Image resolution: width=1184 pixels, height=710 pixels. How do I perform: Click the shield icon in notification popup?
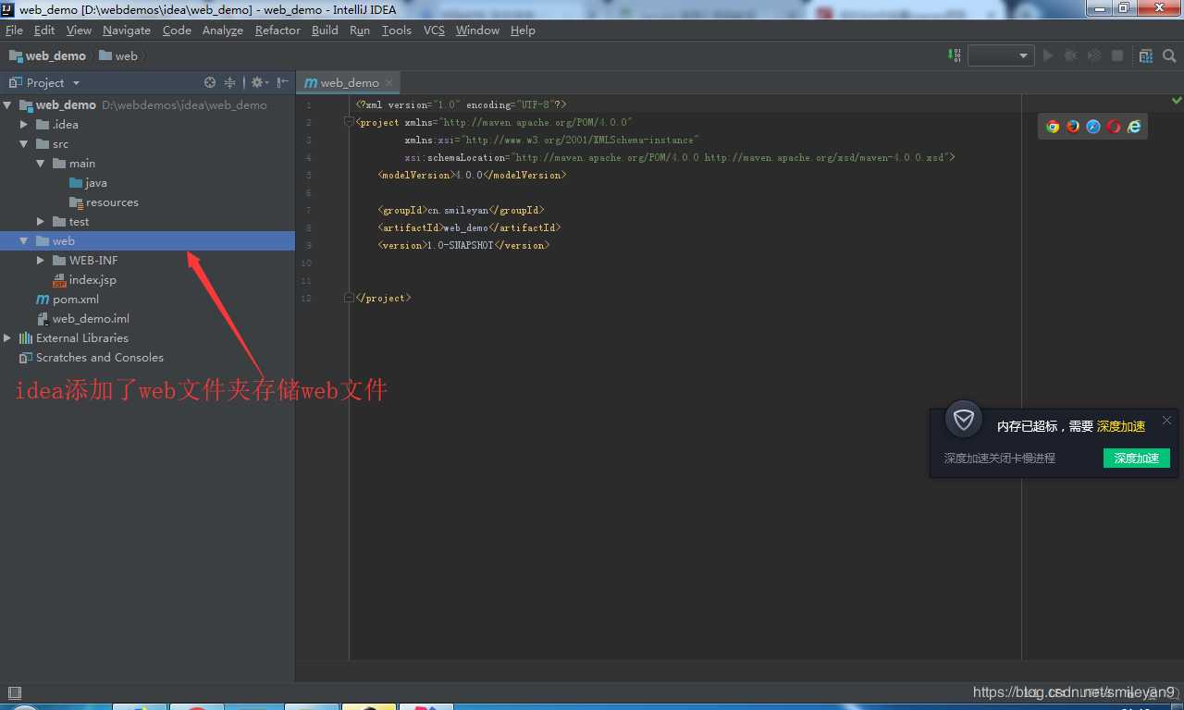point(964,420)
